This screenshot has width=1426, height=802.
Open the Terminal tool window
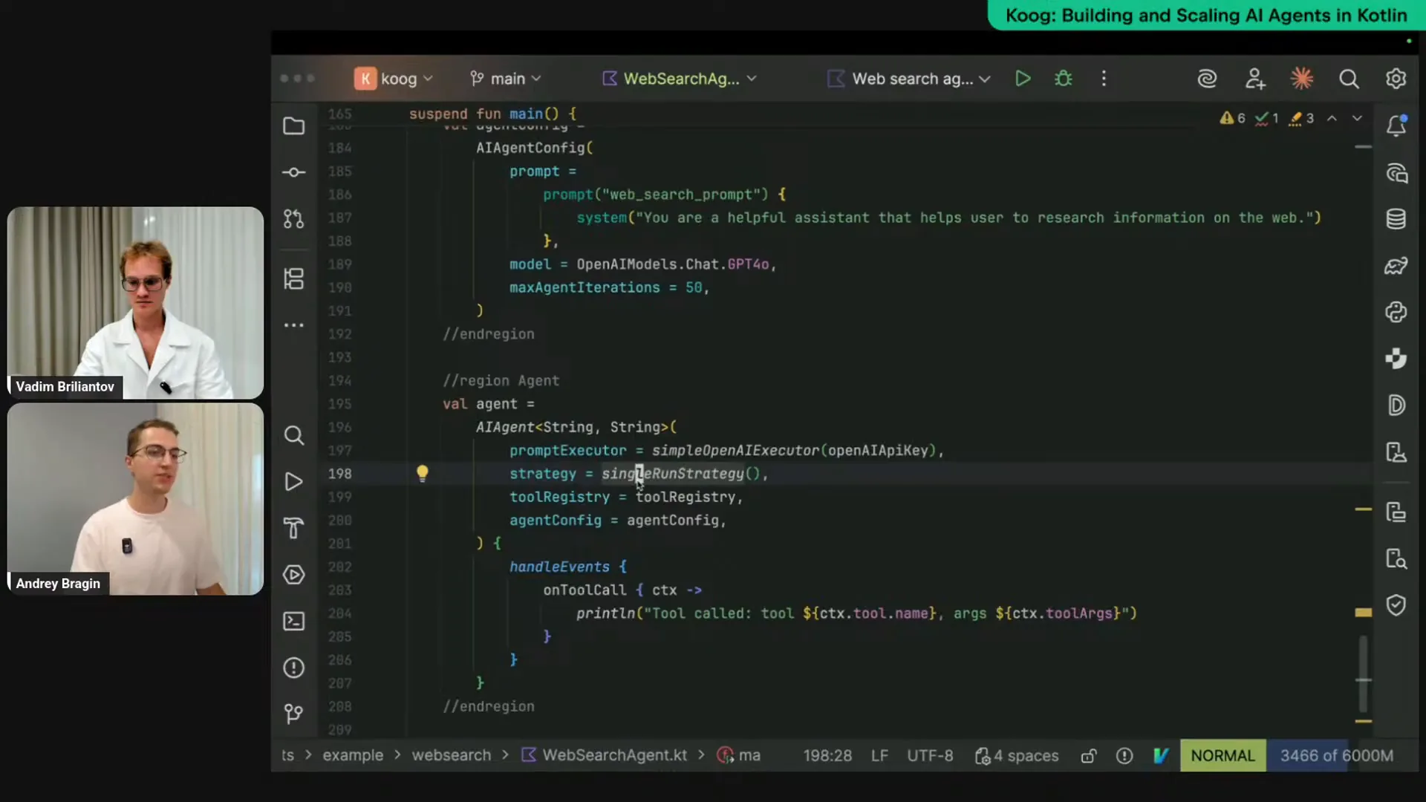(x=294, y=621)
